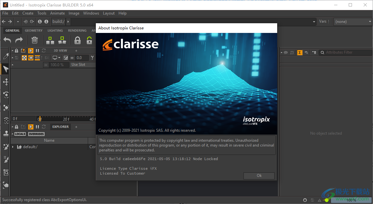The image size is (373, 204).
Task: Select the region zoom tool in left toolbar
Action: [x=6, y=172]
